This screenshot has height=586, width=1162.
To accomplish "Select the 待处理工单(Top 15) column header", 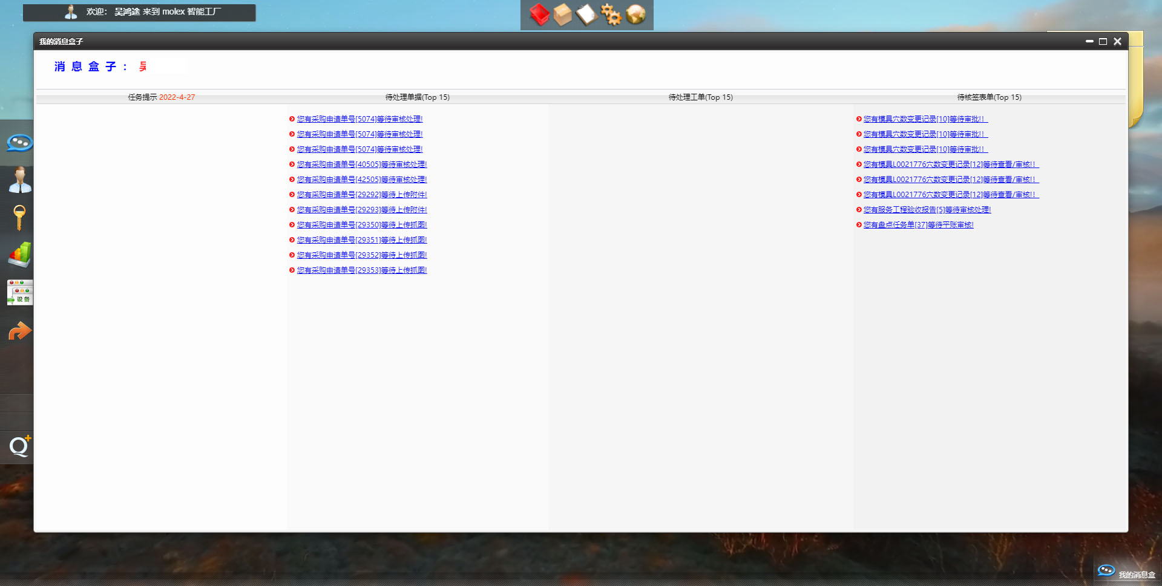I will [x=700, y=97].
